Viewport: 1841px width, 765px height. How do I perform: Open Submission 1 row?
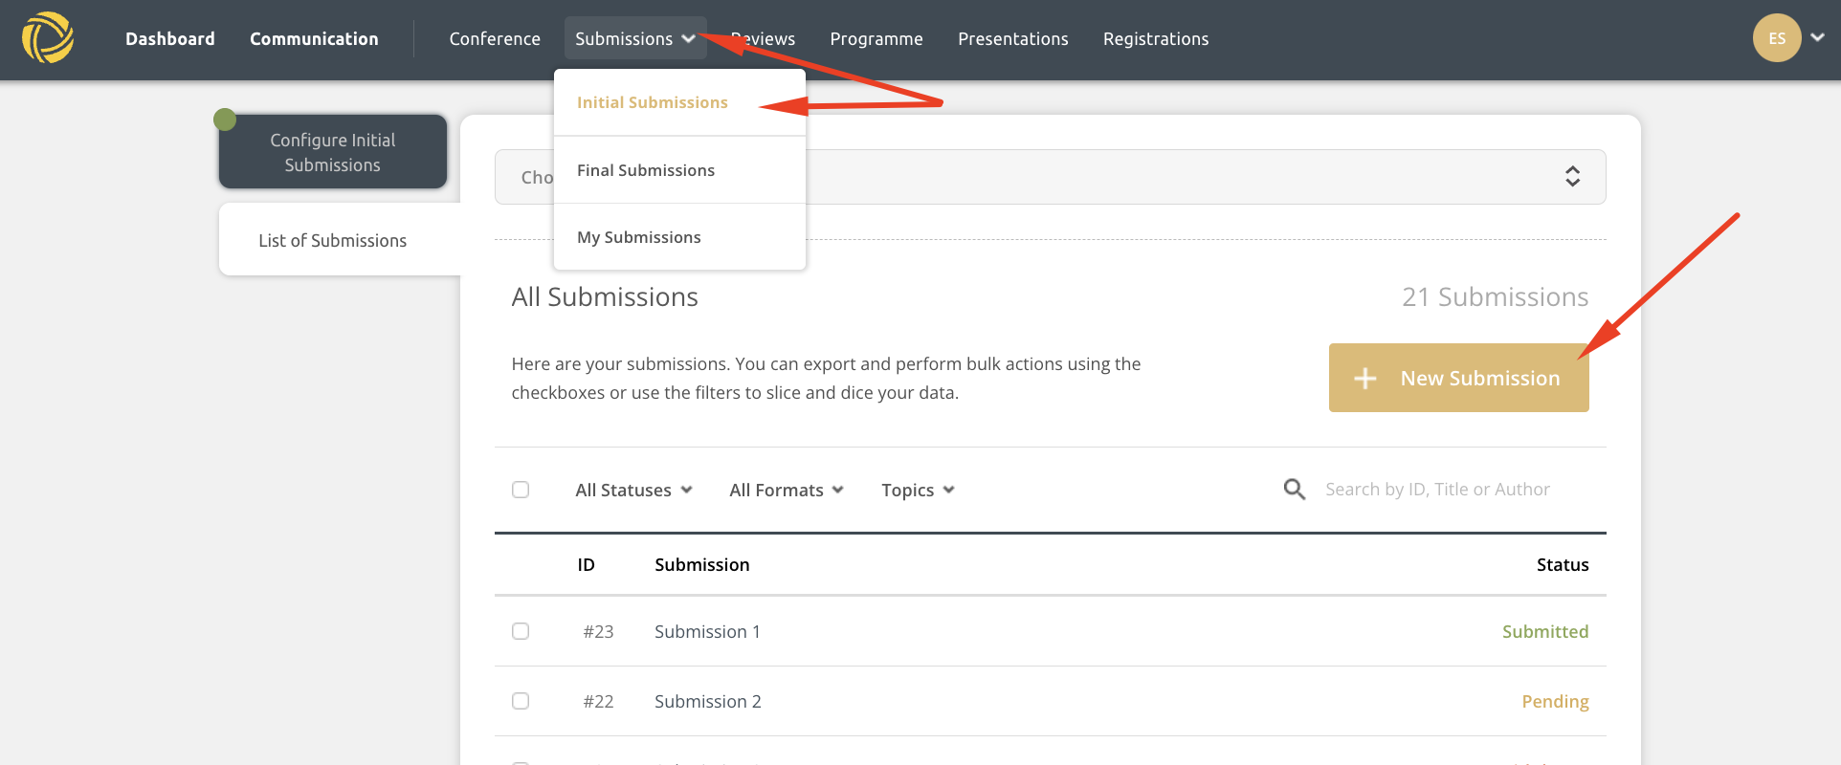(x=1050, y=631)
